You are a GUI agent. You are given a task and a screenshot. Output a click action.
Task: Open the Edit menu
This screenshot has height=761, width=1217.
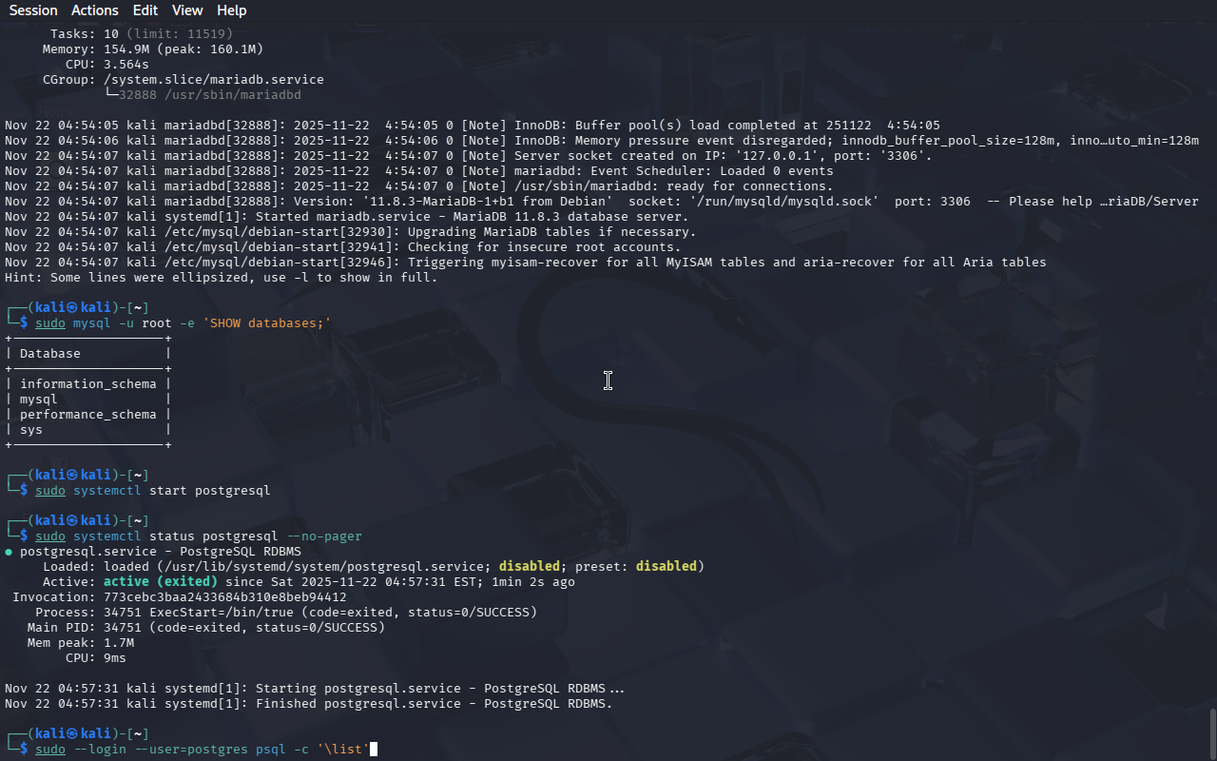(x=145, y=10)
